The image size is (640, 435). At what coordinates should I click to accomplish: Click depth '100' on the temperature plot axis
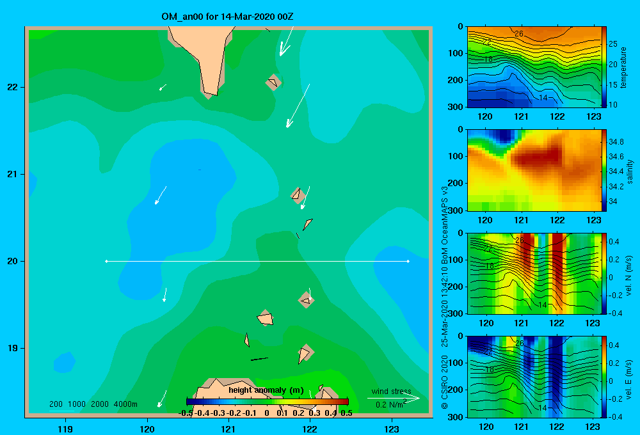tap(456, 53)
